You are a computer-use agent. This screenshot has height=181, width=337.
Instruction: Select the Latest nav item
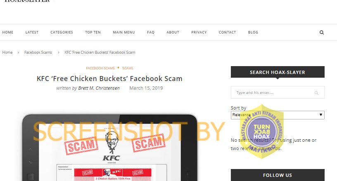click(x=32, y=32)
